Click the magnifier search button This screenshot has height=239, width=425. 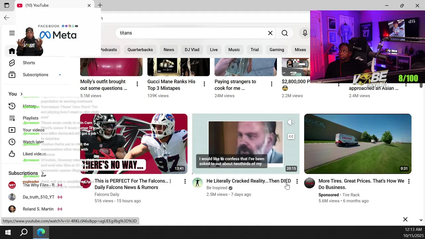[285, 33]
